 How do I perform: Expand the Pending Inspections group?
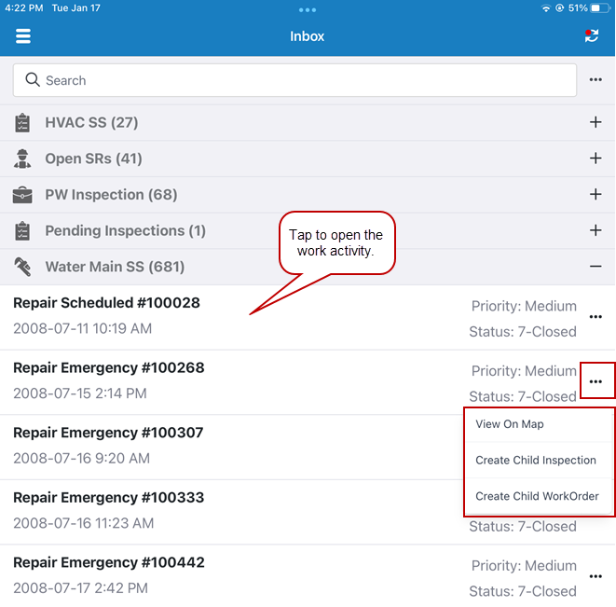595,230
